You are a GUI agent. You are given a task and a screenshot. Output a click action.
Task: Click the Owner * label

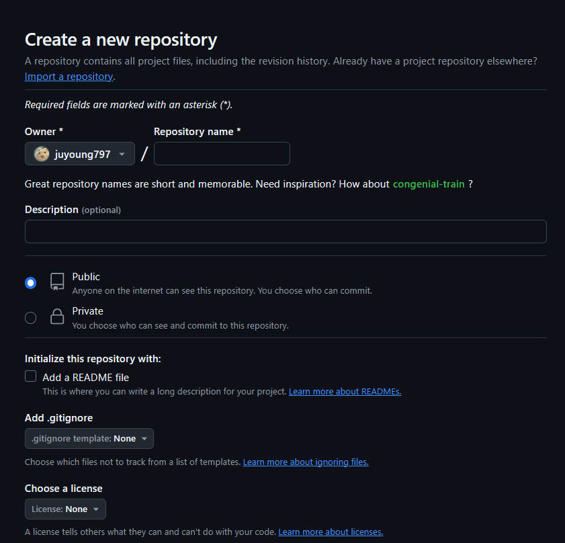[x=44, y=132]
